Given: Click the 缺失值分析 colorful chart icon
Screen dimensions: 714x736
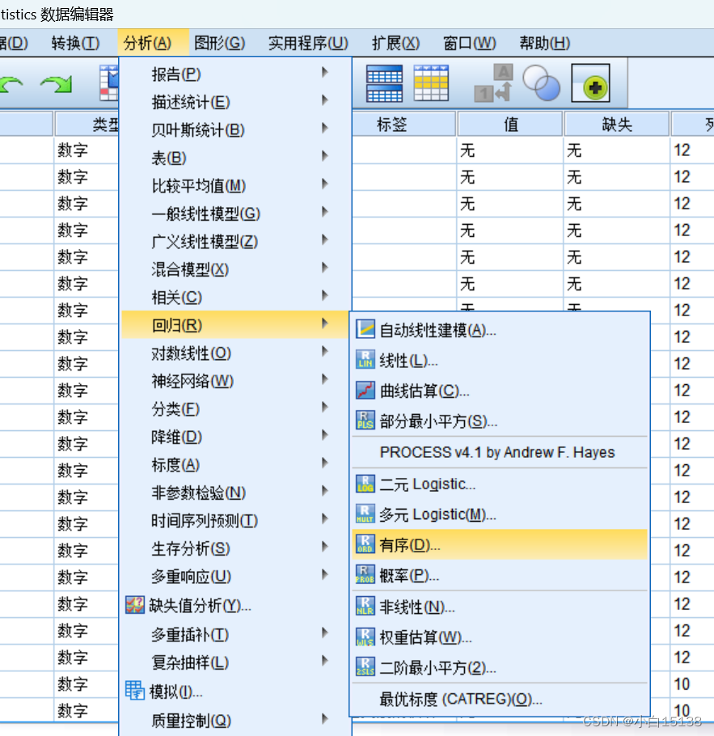Looking at the screenshot, I should pos(135,605).
